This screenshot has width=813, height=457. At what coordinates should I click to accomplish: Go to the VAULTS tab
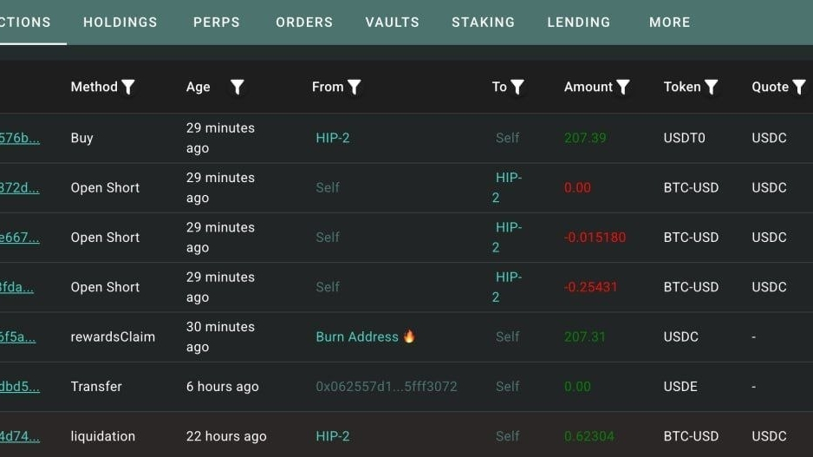(392, 23)
